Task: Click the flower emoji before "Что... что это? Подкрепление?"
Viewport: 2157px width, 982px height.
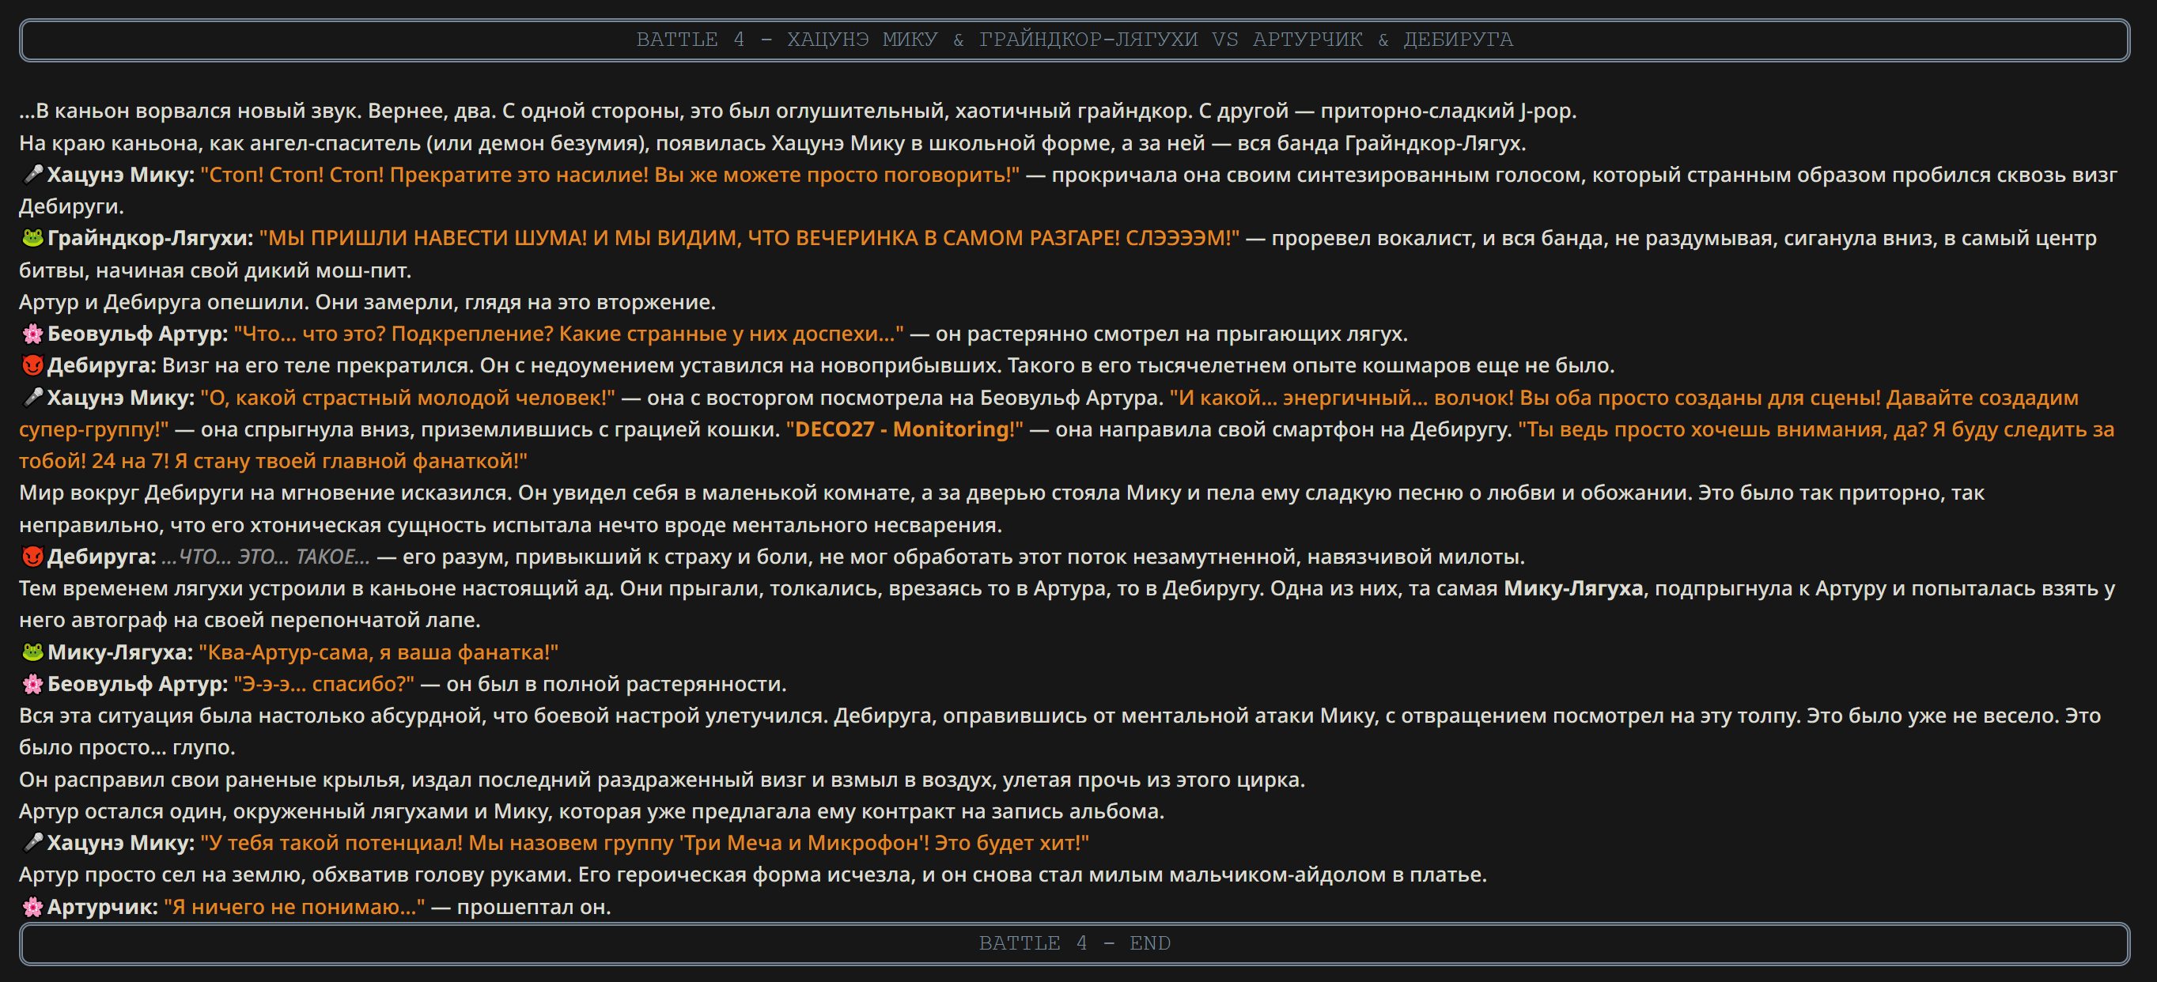Action: pyautogui.click(x=32, y=334)
